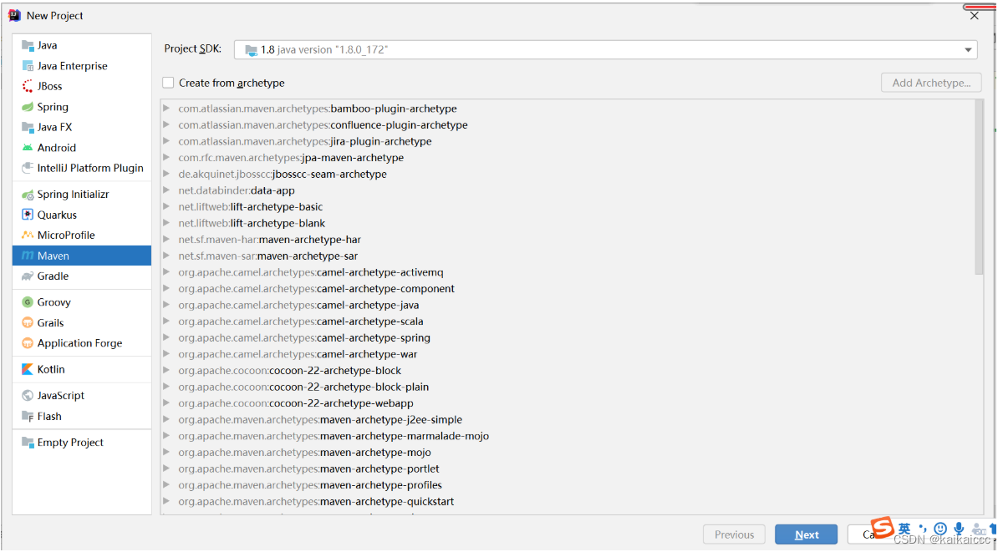The image size is (1003, 552).
Task: Select maven-archetype-sar entry
Action: click(267, 256)
